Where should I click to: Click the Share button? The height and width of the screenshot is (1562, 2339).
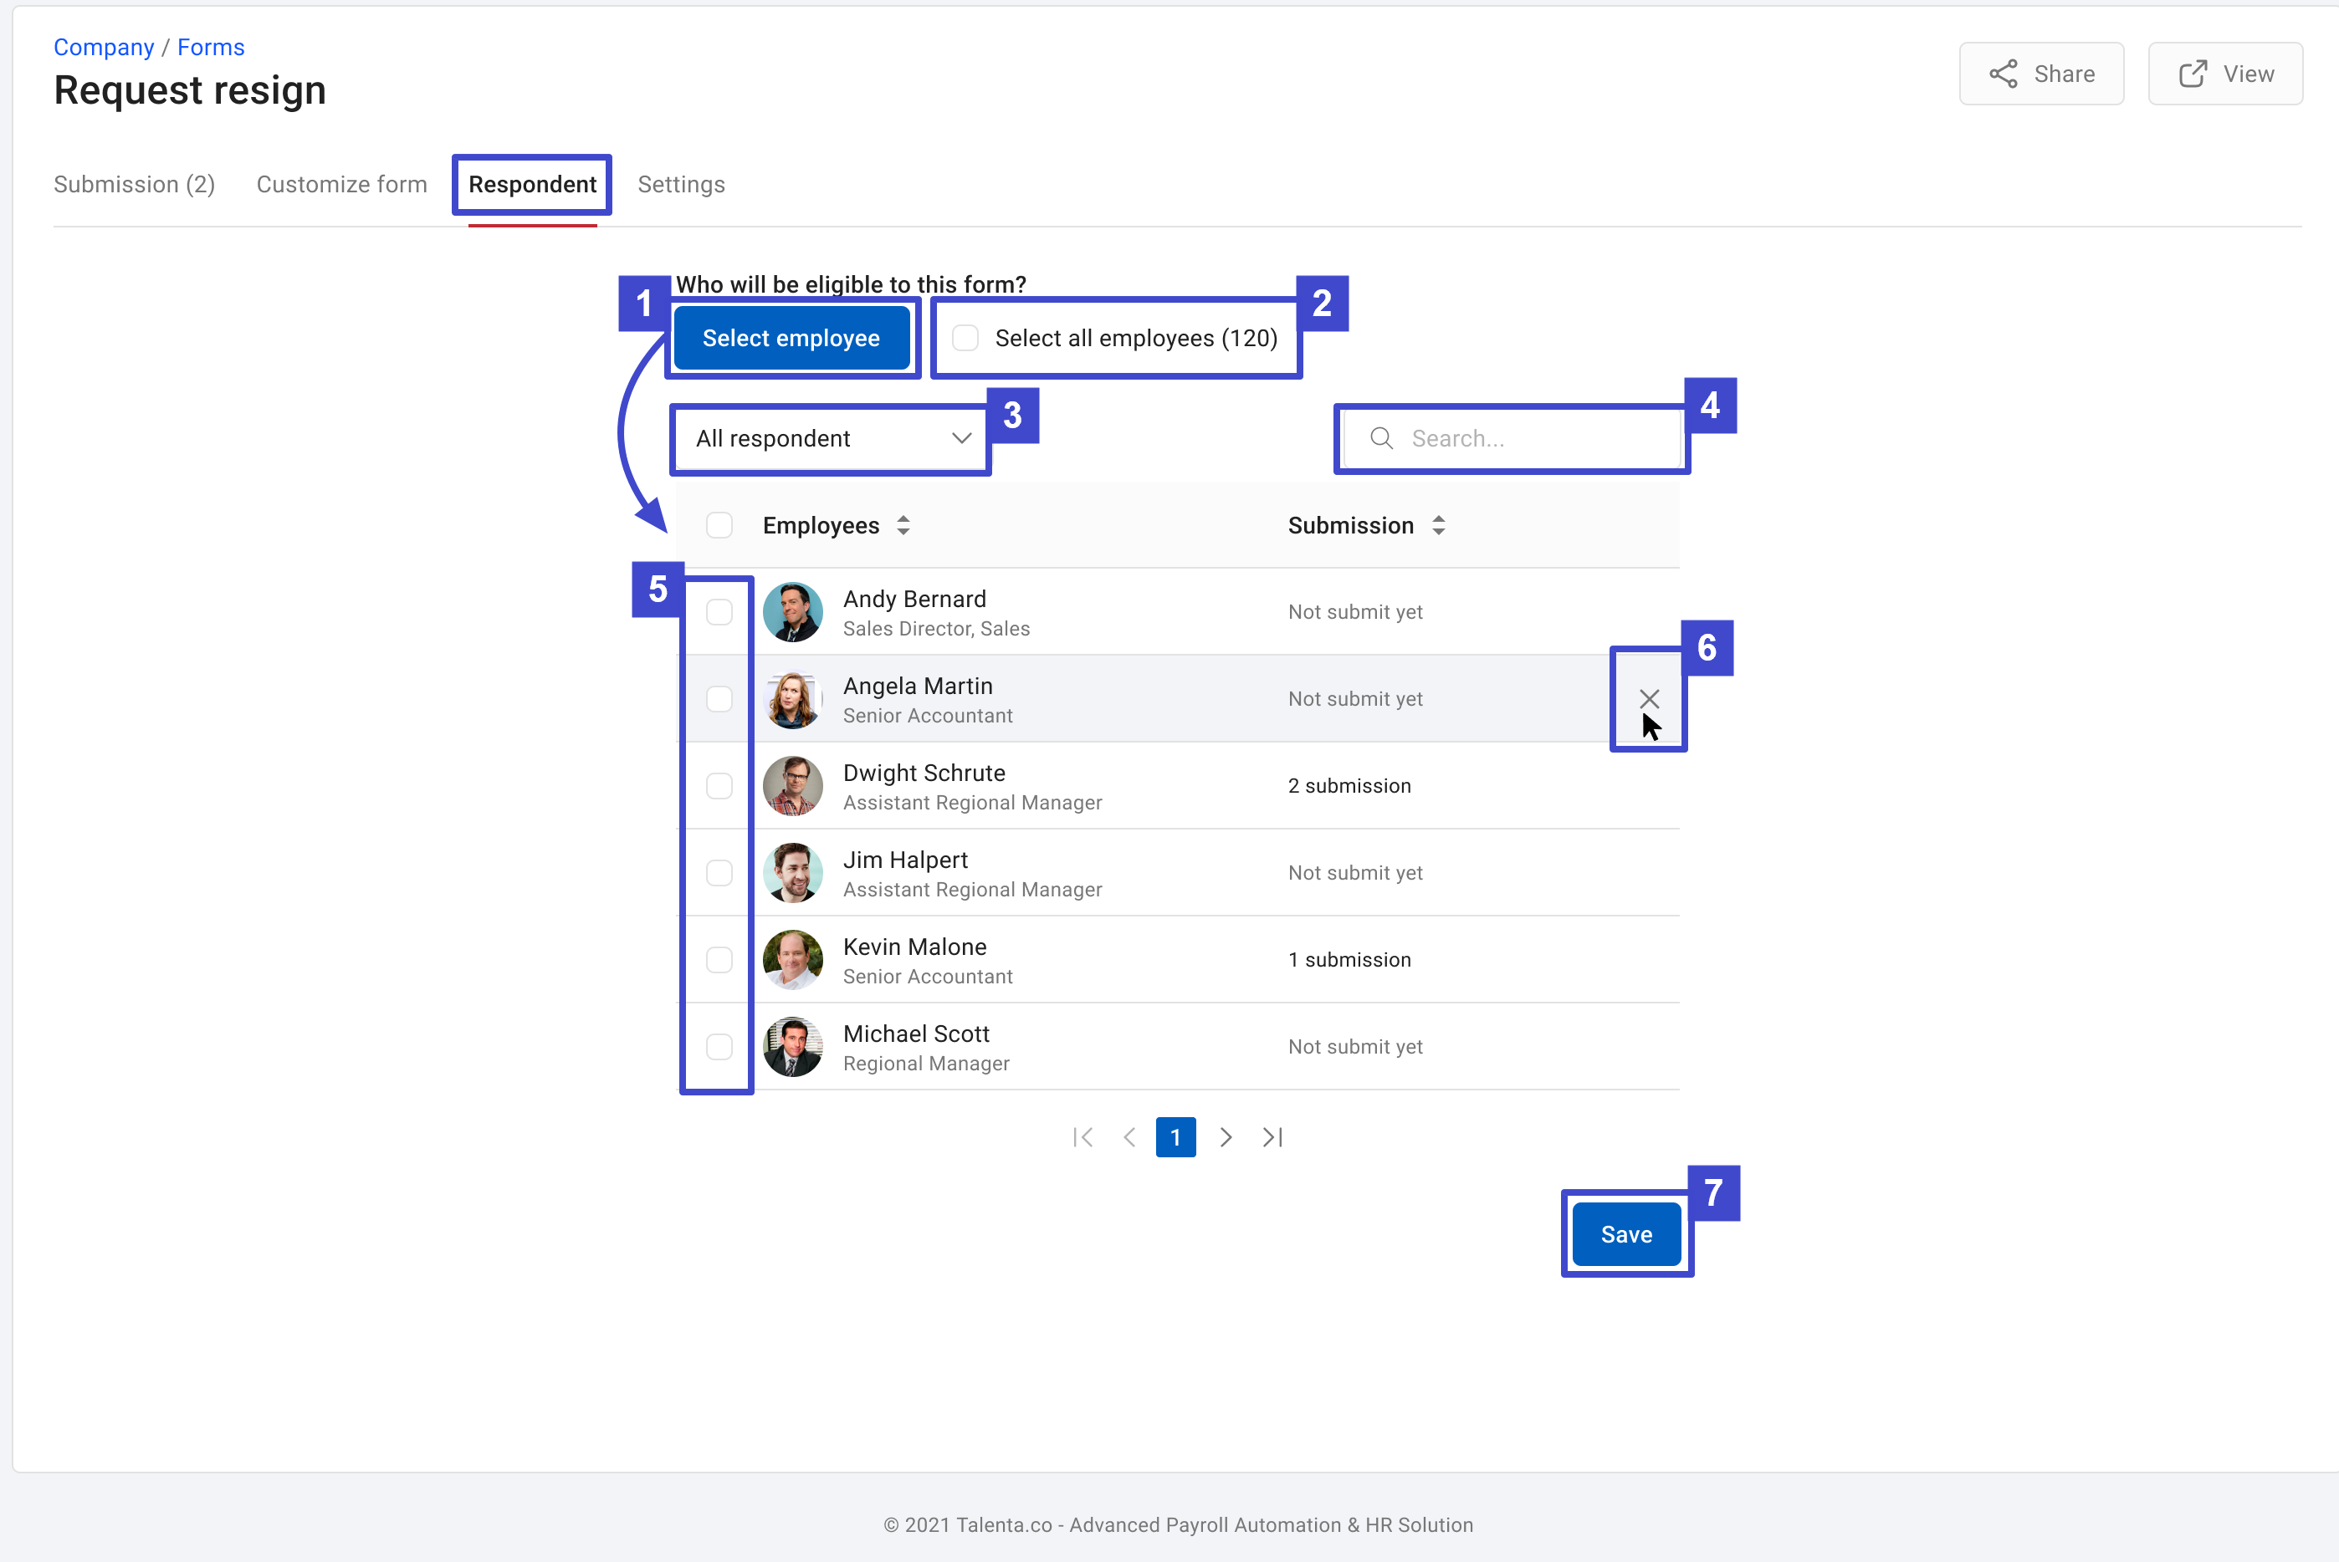[2041, 74]
